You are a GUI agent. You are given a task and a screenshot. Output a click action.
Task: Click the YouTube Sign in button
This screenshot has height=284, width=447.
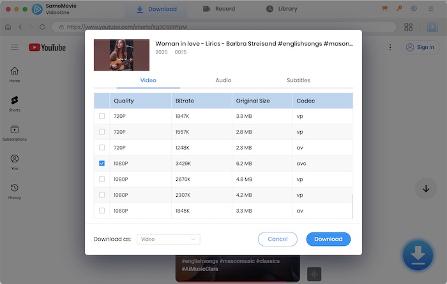pos(420,47)
